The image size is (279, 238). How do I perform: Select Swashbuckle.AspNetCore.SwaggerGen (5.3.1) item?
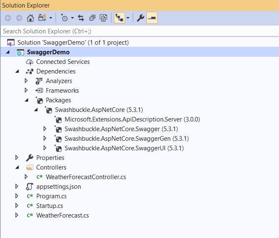click(127, 139)
